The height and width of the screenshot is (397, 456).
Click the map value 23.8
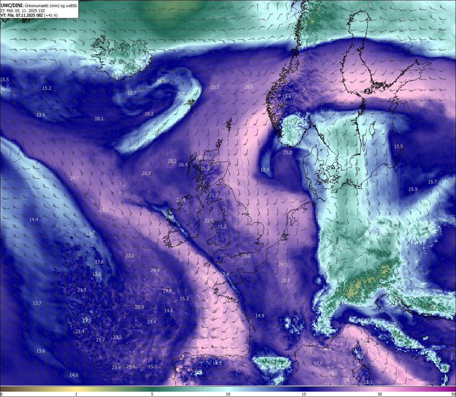285,280
